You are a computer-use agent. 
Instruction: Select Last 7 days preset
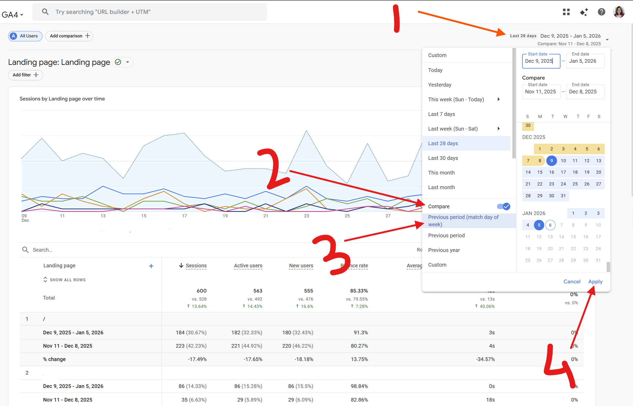click(466, 114)
